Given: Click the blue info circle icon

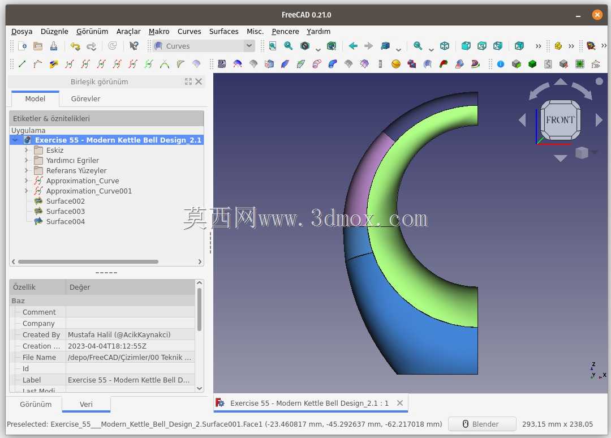Looking at the screenshot, I should pos(501,64).
